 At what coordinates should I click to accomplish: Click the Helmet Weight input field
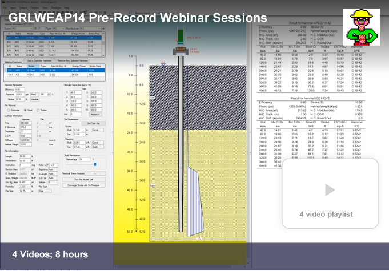pyautogui.click(x=26, y=144)
